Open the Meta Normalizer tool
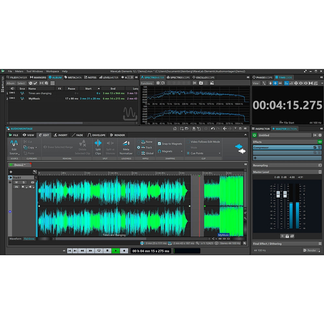The height and width of the screenshot is (324, 324). click(126, 143)
